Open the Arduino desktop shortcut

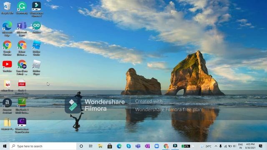(36, 27)
